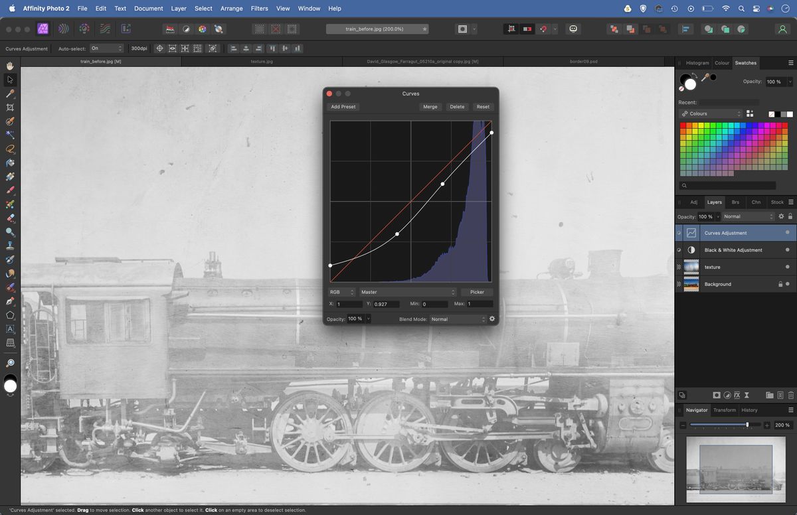Toggle visibility of the Black & White Adjustment layer
This screenshot has height=515, width=797.
click(x=679, y=250)
